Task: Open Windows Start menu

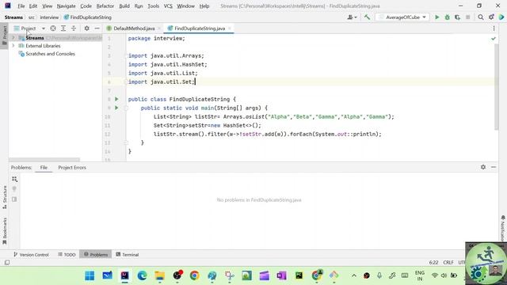Action: coord(90,275)
